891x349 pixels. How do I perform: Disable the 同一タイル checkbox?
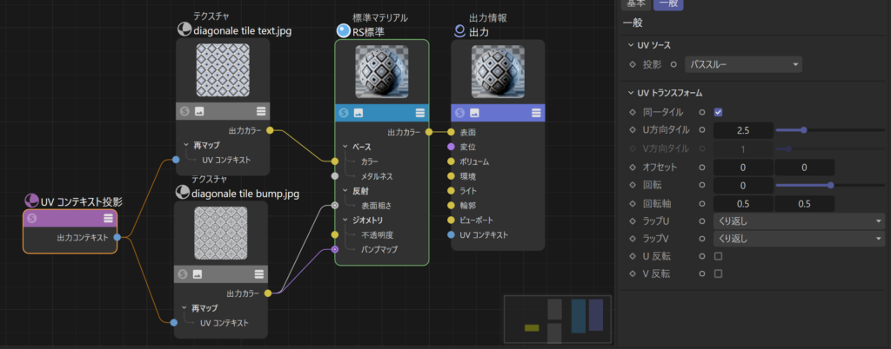(x=718, y=112)
